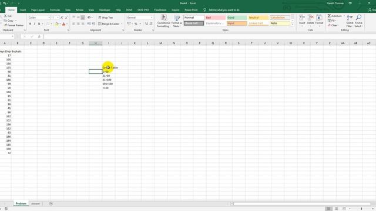
Task: Set top vertical alignment
Action: coord(74,18)
